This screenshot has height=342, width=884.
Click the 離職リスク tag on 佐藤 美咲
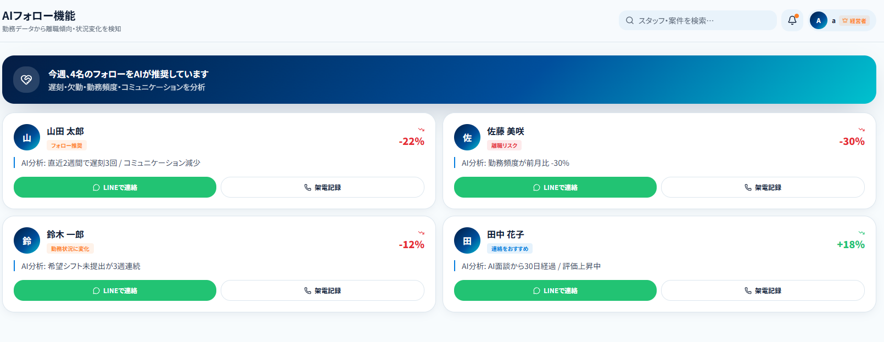point(504,145)
